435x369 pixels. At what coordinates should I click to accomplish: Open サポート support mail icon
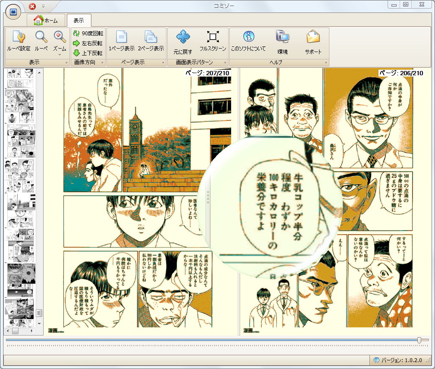(313, 42)
